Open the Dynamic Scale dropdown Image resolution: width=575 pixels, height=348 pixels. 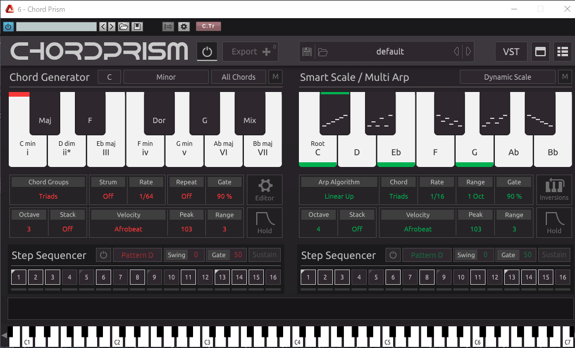[508, 77]
